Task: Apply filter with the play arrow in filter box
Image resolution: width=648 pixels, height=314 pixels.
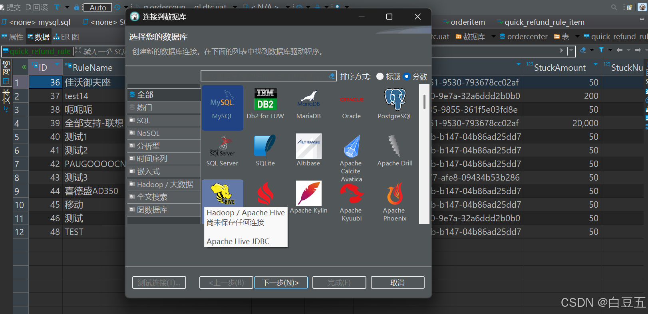Action: (562, 50)
